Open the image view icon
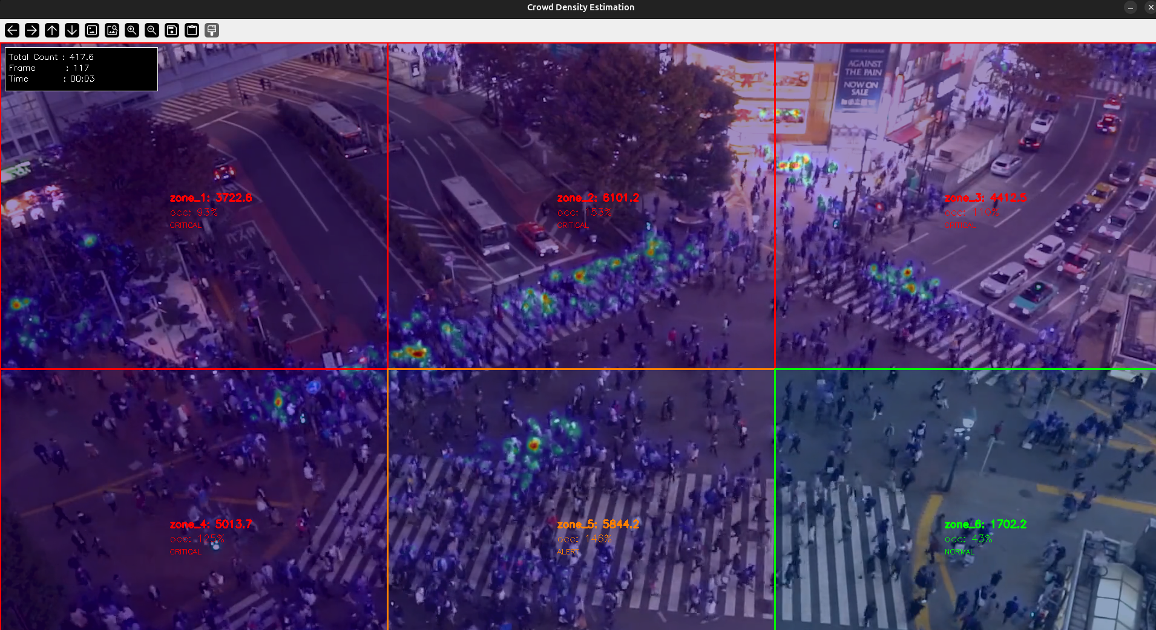The height and width of the screenshot is (630, 1156). (92, 30)
